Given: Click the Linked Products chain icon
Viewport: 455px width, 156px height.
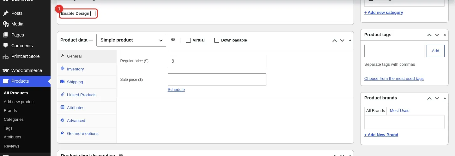Looking at the screenshot, I should [x=62, y=95].
